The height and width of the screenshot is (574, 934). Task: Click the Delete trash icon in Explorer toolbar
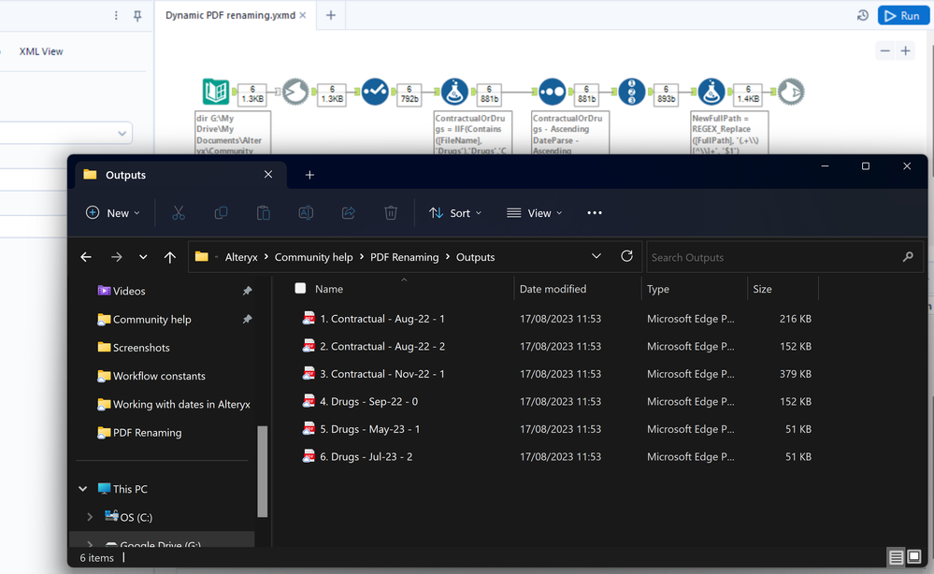pos(391,213)
